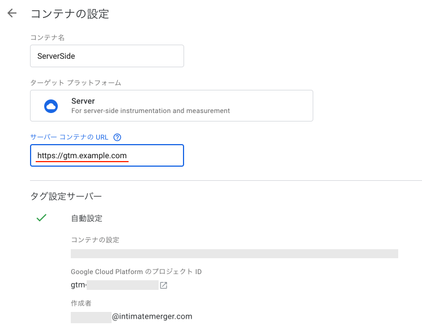Click the masked container config value bar
Screen dimensions: 422x330
point(235,254)
